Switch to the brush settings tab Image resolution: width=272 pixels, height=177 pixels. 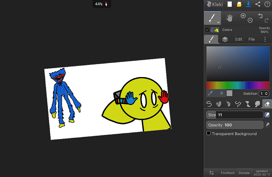211,39
